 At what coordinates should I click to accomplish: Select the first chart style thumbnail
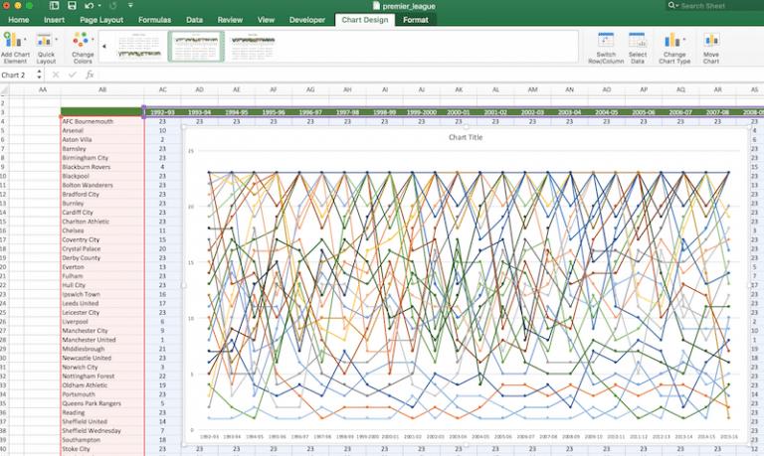139,47
